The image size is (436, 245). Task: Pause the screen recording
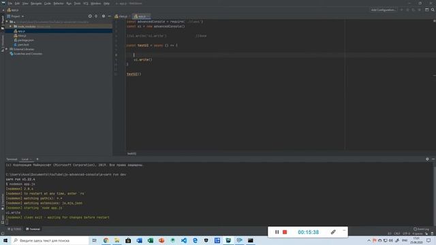point(277,232)
